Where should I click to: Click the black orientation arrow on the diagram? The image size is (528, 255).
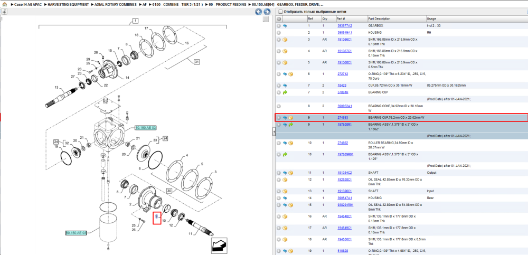[219, 245]
